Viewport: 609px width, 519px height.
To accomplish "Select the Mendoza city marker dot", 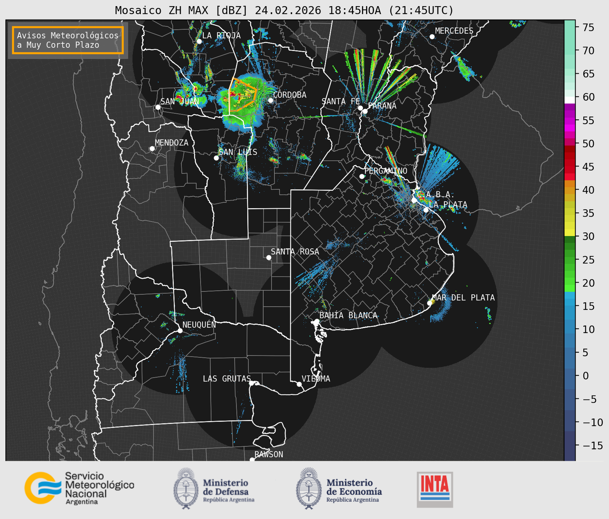I will point(152,149).
